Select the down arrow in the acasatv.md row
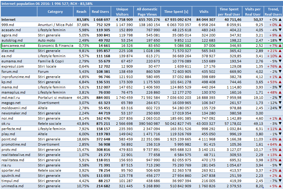The height and width of the screenshot is (190, 283). click(280, 30)
